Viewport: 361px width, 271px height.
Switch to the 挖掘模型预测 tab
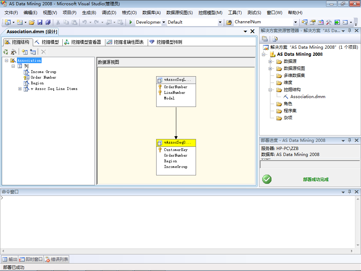(166, 42)
